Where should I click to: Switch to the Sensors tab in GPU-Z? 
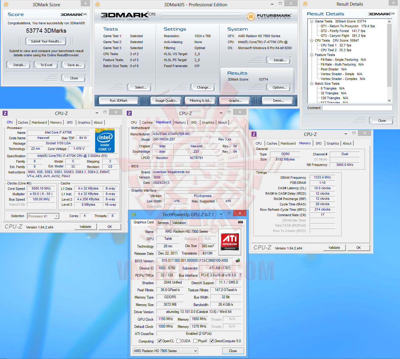(x=163, y=223)
